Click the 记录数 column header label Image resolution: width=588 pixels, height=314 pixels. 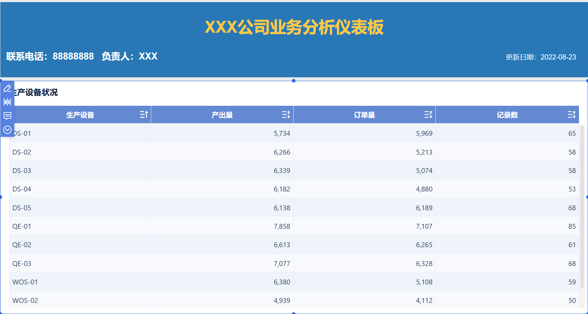507,115
